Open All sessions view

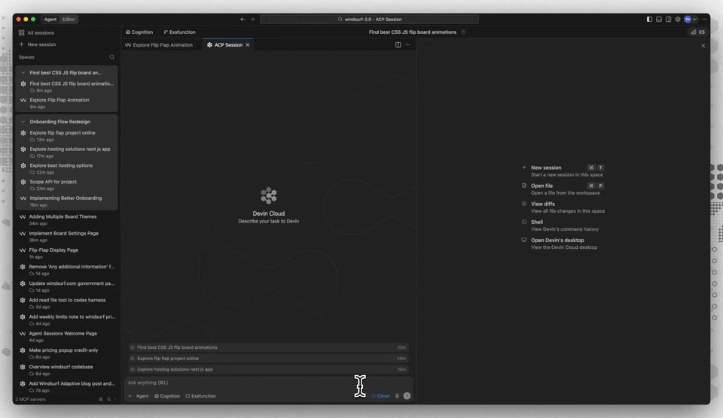click(36, 32)
